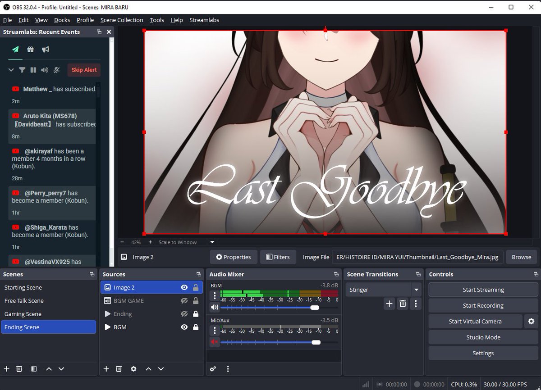Screen dimensions: 541x390
Task: Zoom out the preview with minus
Action: 122,242
